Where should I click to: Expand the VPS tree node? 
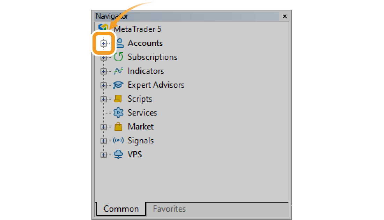(104, 154)
